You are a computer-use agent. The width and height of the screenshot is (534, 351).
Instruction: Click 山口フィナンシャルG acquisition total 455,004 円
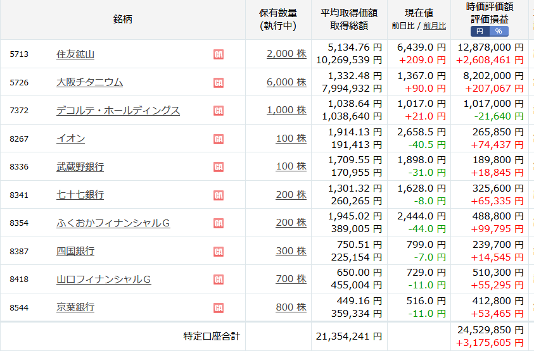click(357, 285)
